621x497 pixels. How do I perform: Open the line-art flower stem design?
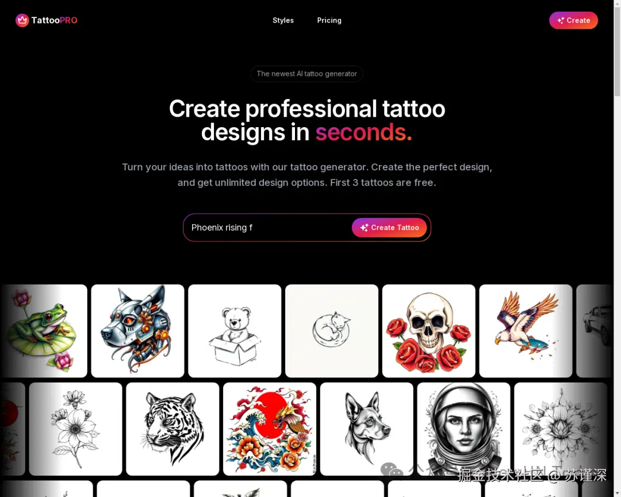point(75,429)
